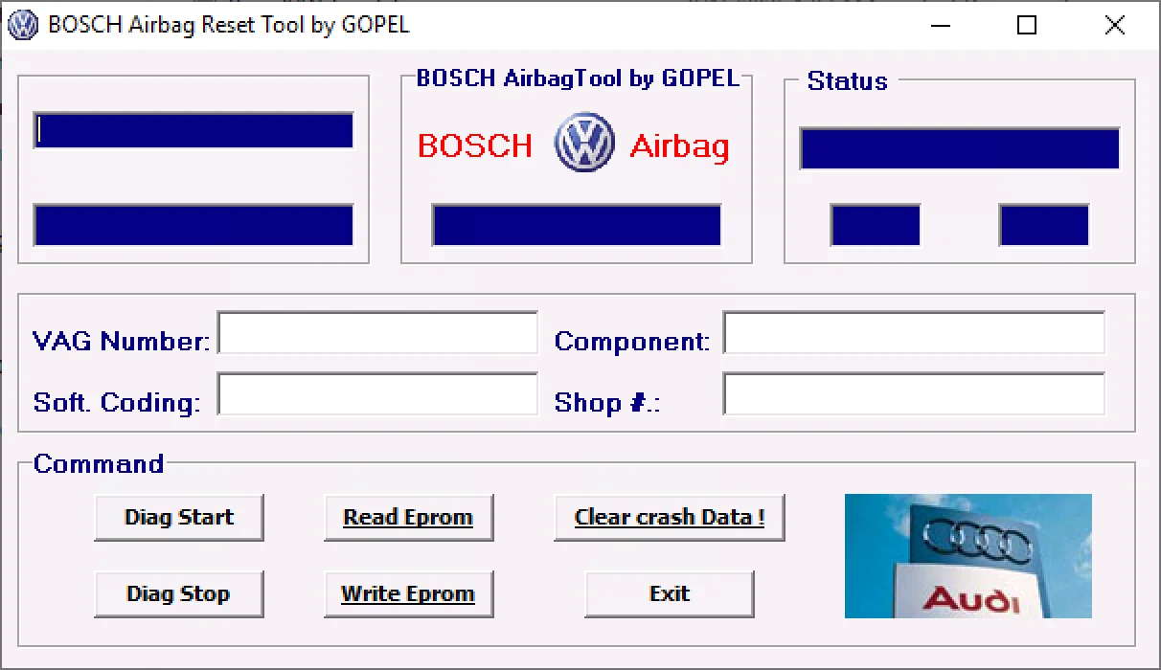
Task: Minimize the Airbag Reset Tool window
Action: tap(940, 26)
